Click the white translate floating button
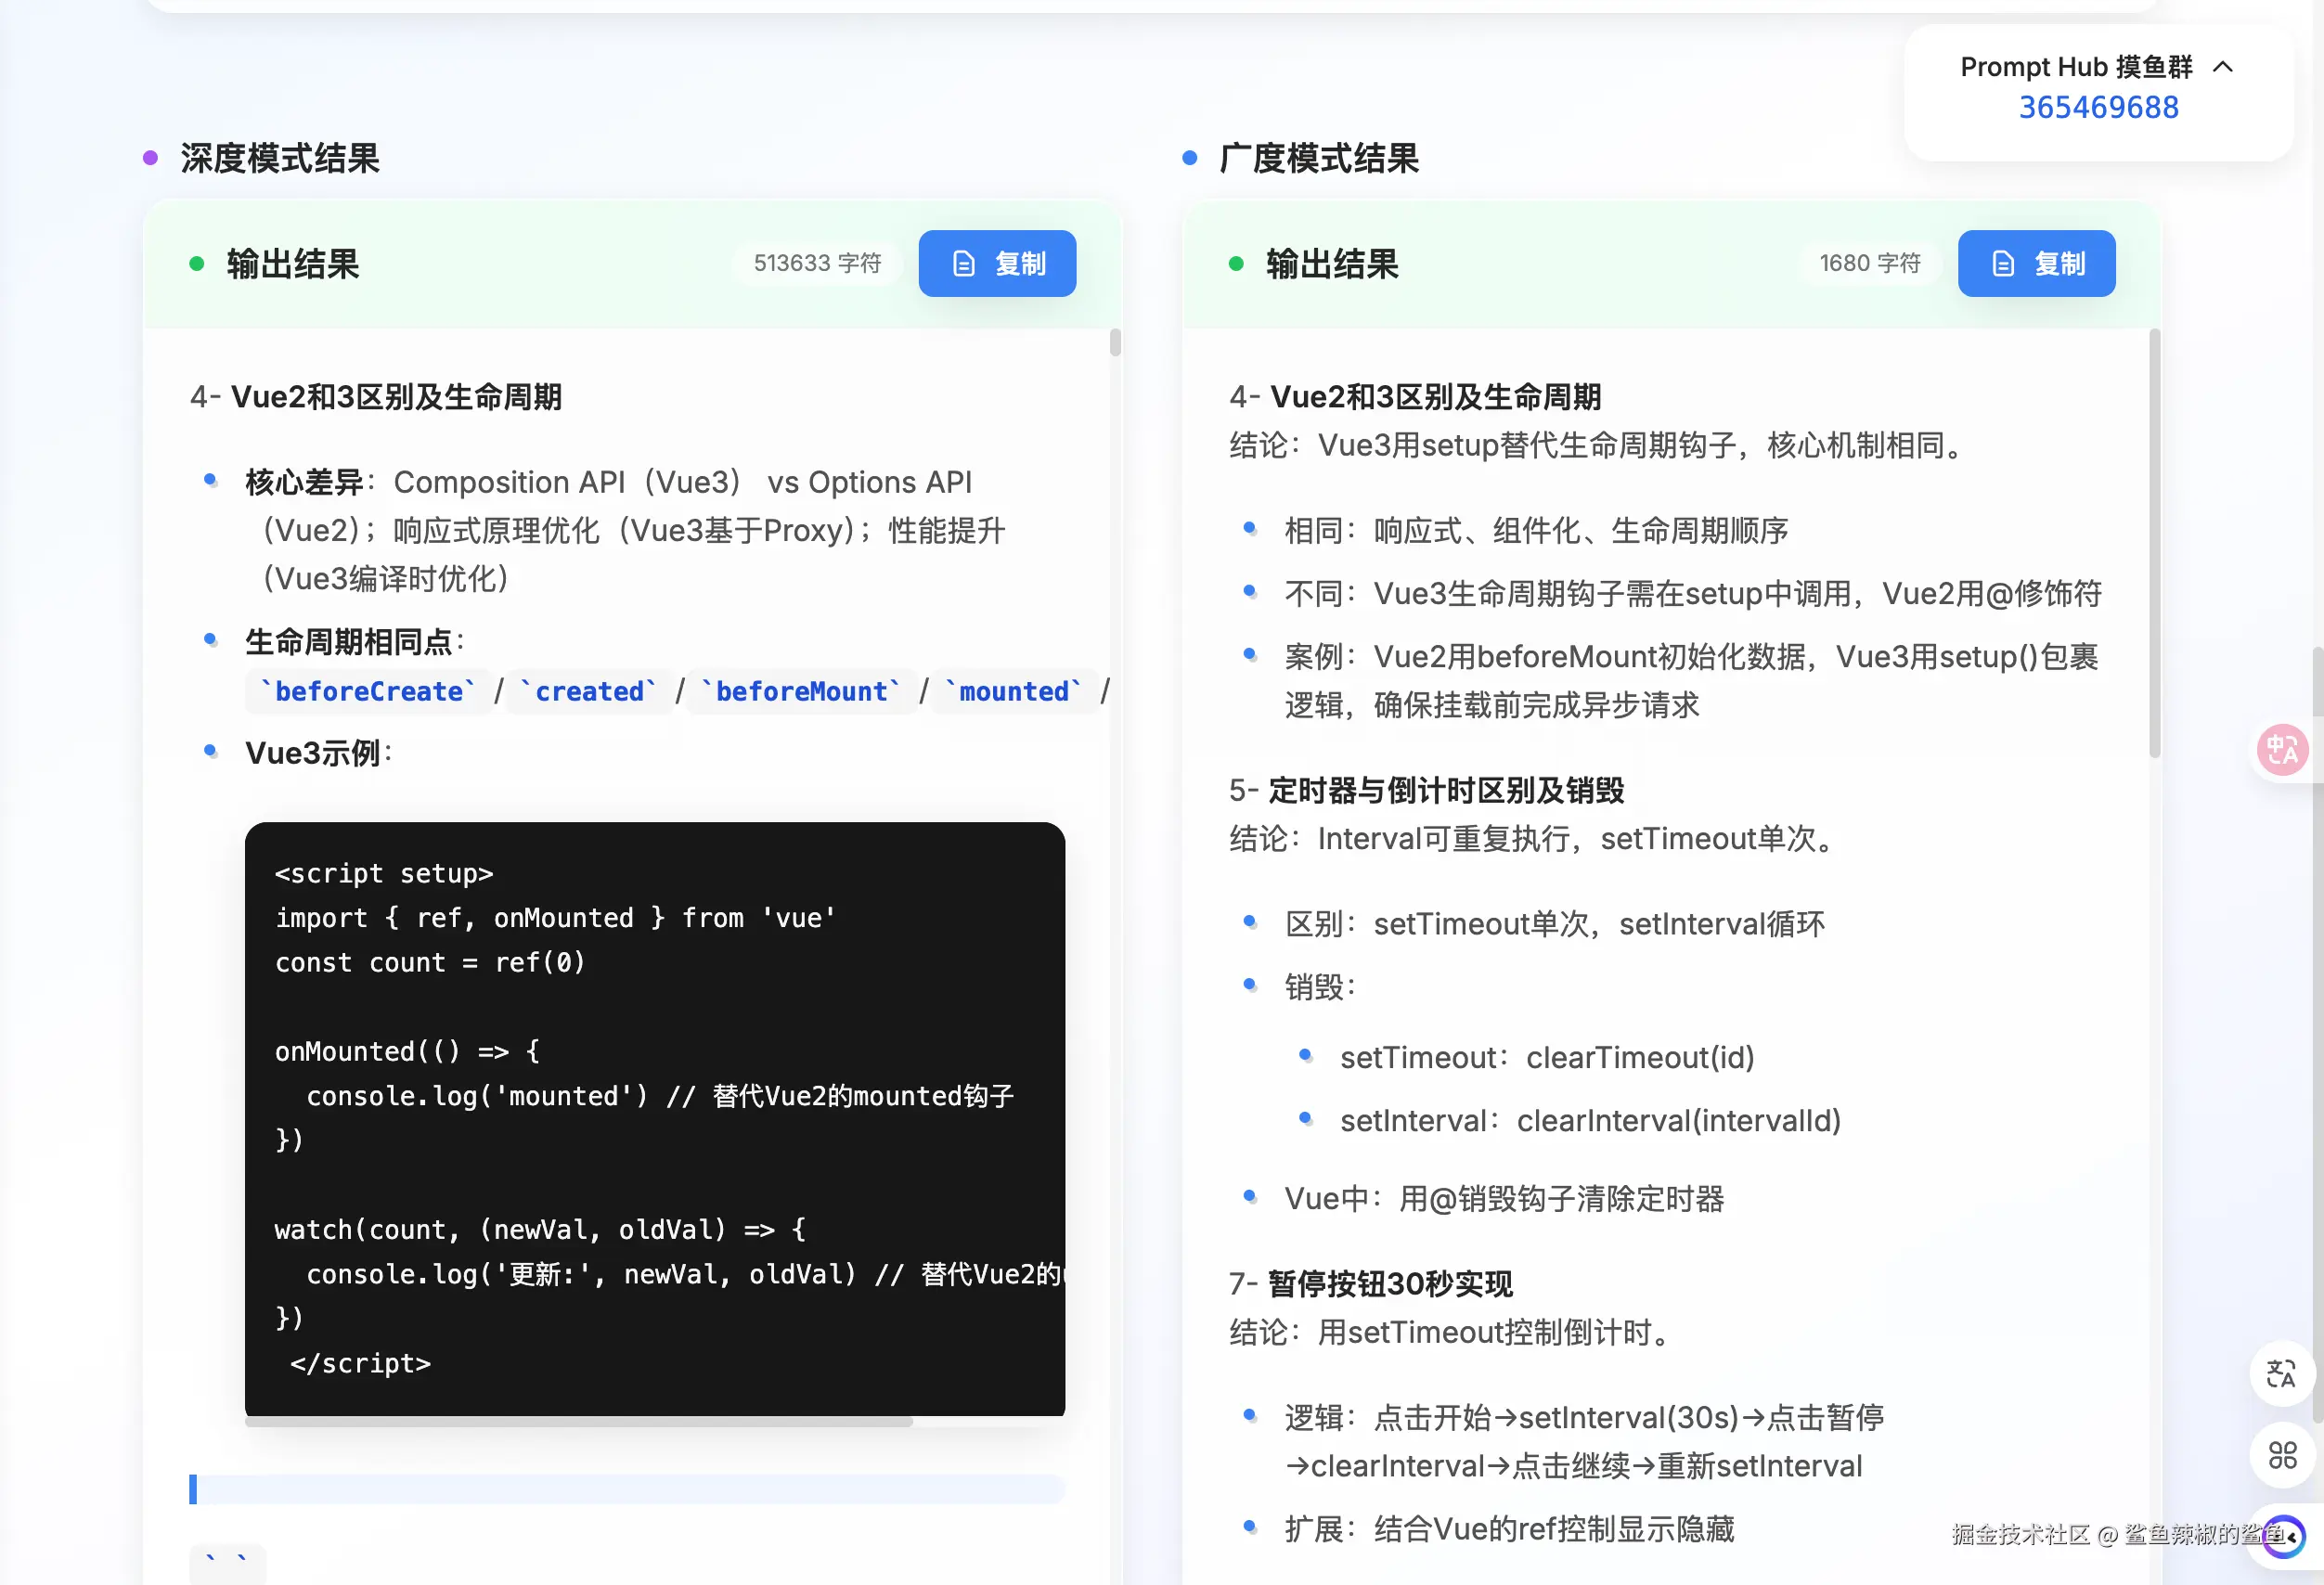Viewport: 2324px width, 1585px height. click(2281, 1373)
